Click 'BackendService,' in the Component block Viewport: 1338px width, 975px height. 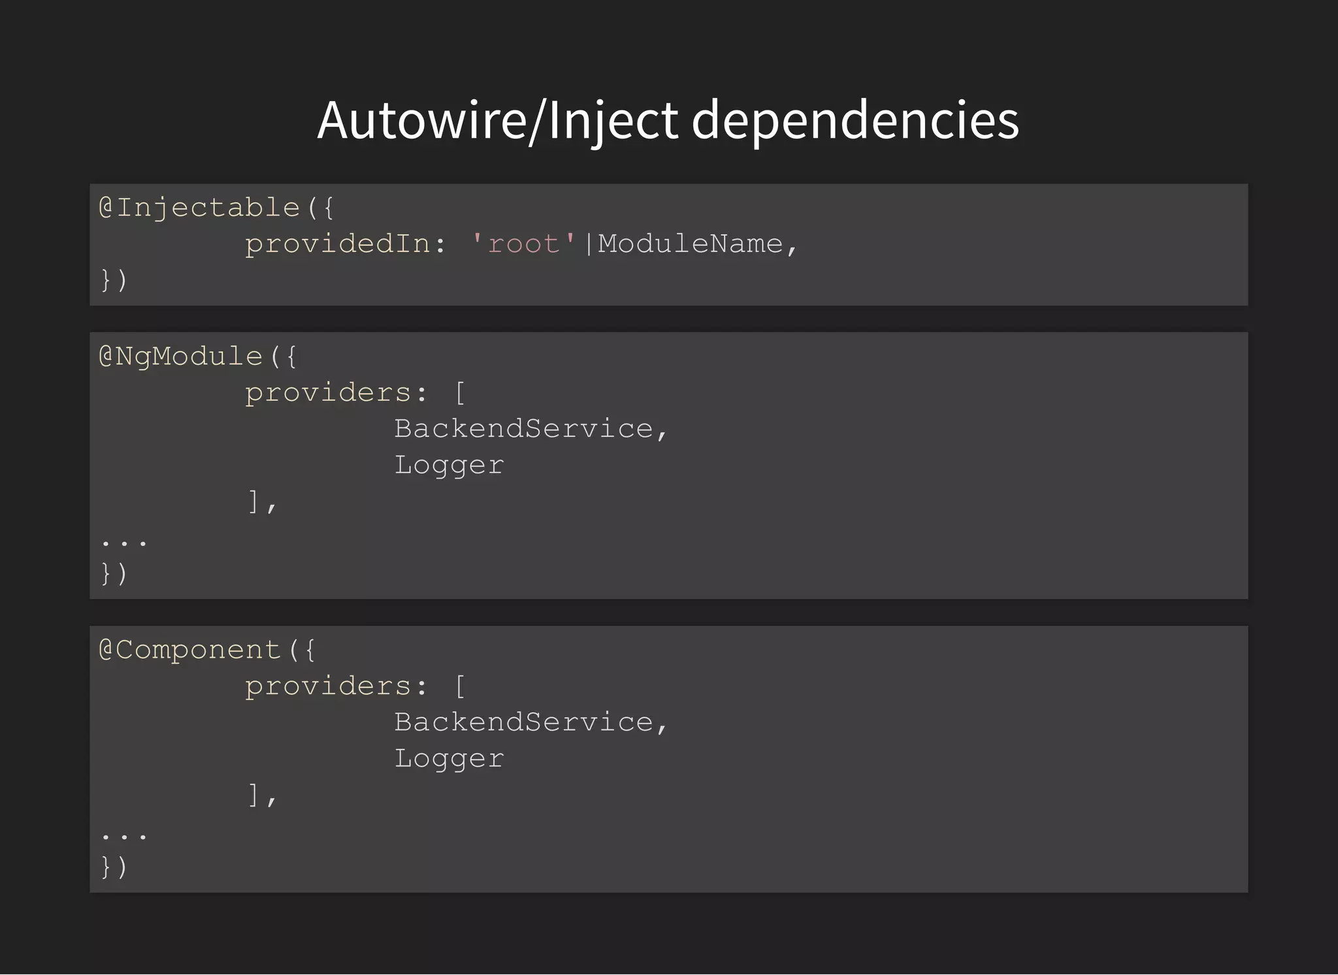coord(530,722)
